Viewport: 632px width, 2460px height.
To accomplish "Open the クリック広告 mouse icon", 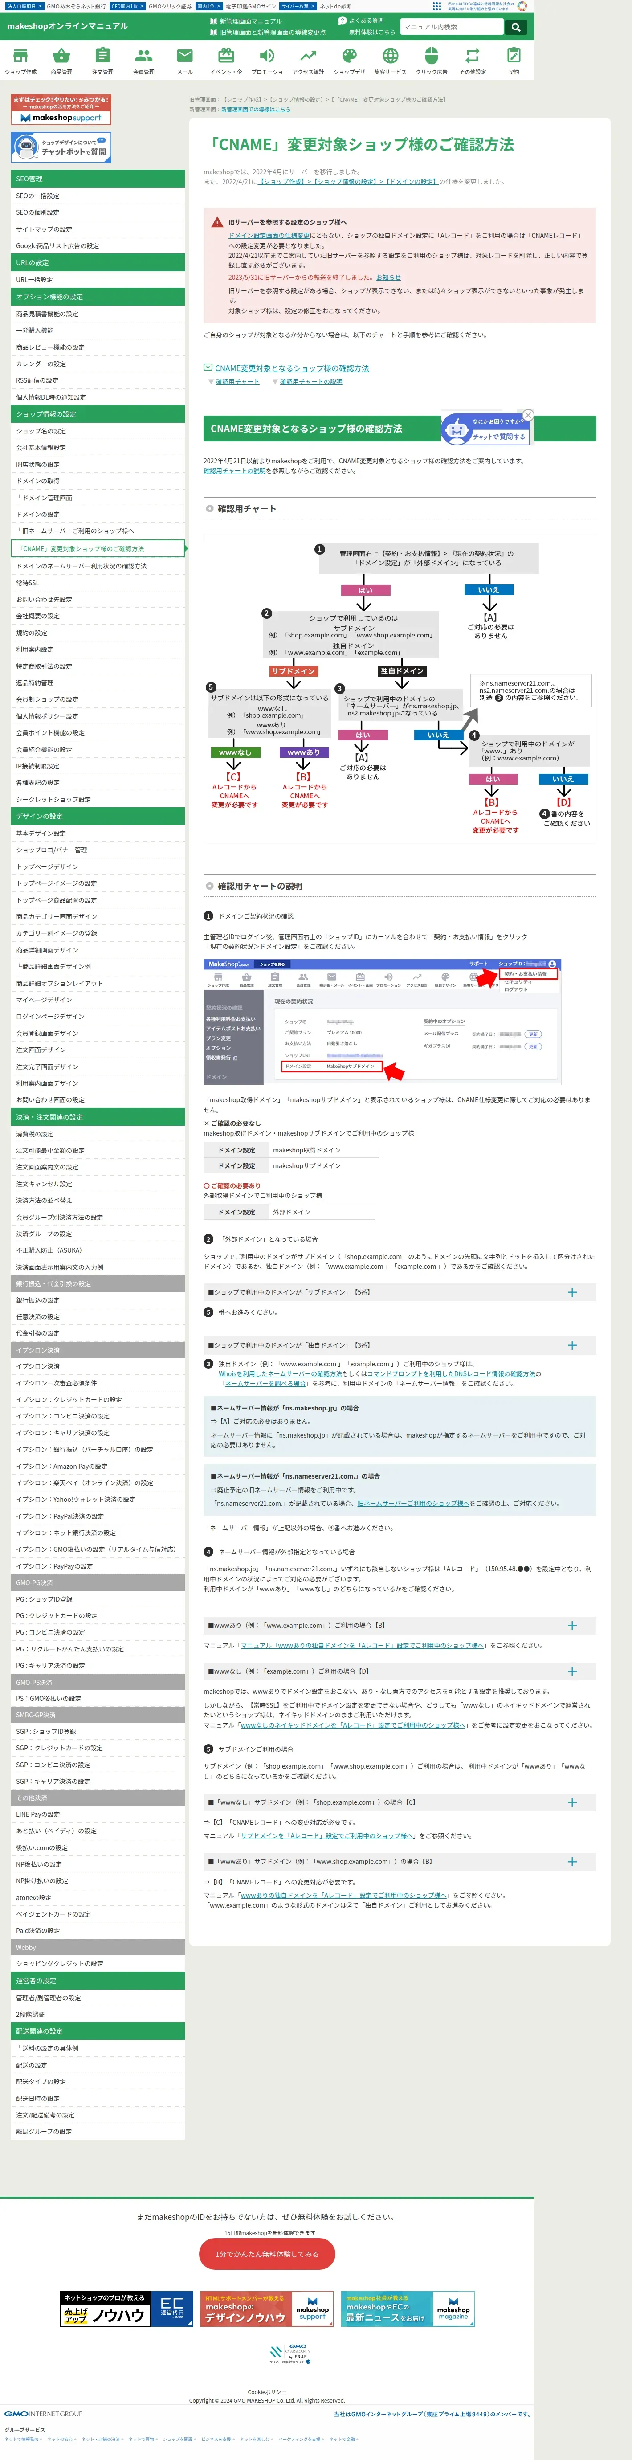I will click(432, 60).
